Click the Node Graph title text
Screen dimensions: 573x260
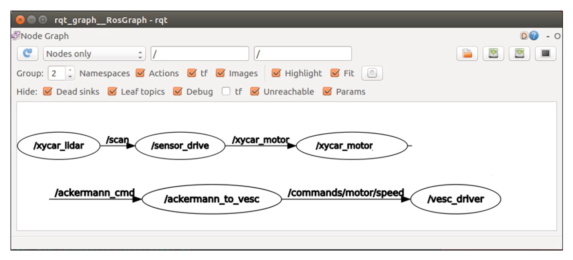45,36
